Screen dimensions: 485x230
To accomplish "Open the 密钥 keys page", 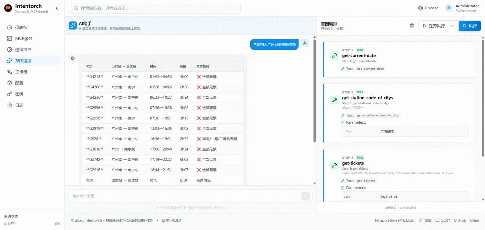I will pyautogui.click(x=32, y=94).
